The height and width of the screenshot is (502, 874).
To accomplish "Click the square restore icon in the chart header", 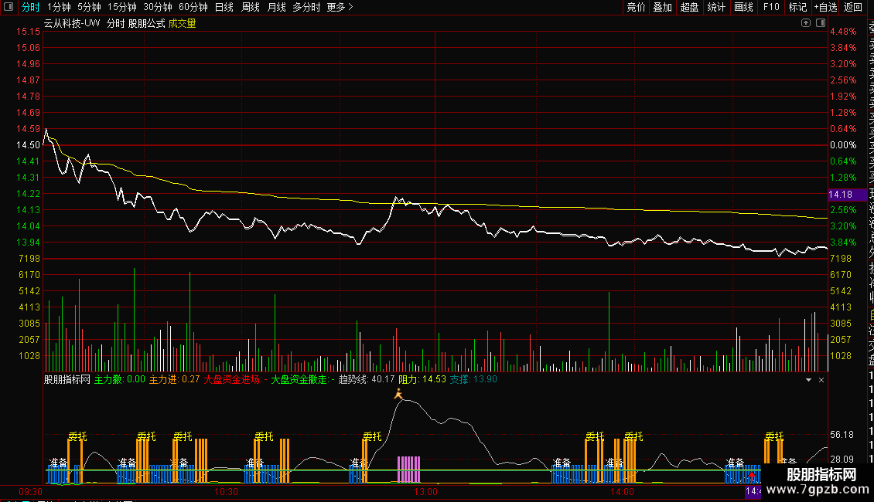I will [x=819, y=23].
